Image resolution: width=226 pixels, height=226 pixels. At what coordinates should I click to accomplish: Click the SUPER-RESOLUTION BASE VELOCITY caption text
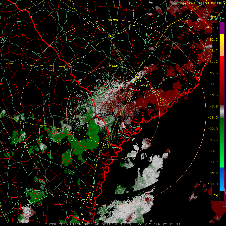[x=79, y=224]
